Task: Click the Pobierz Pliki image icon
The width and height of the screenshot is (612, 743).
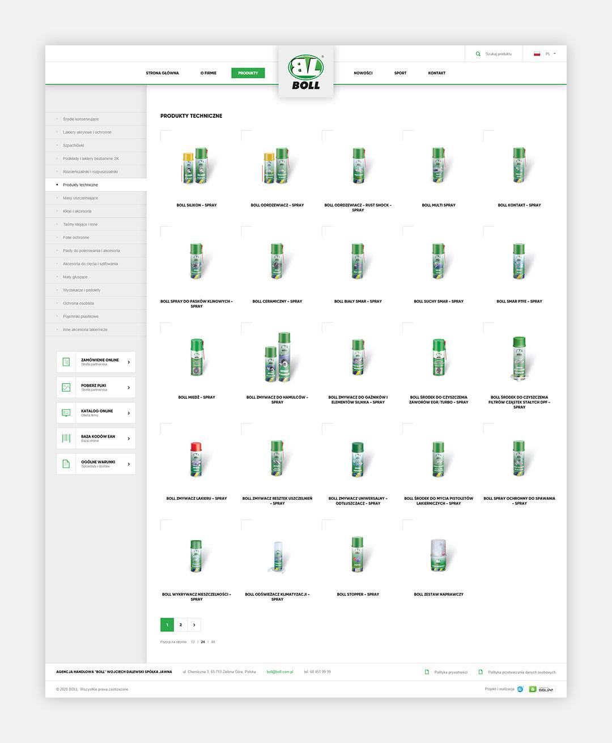Action: coord(65,387)
